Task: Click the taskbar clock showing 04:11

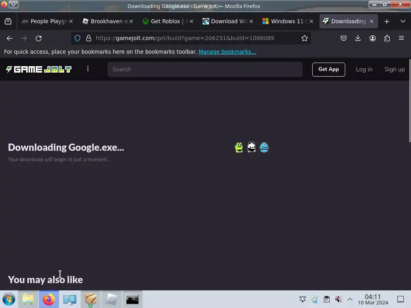Action: [x=373, y=299]
